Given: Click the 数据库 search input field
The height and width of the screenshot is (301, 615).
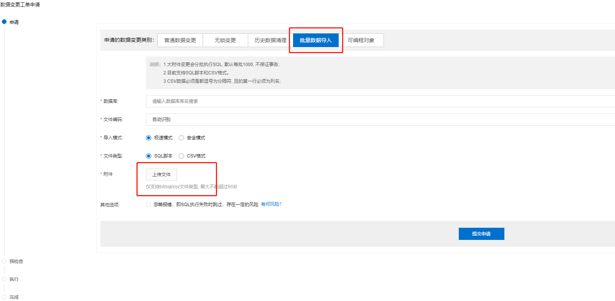Looking at the screenshot, I should click(380, 101).
